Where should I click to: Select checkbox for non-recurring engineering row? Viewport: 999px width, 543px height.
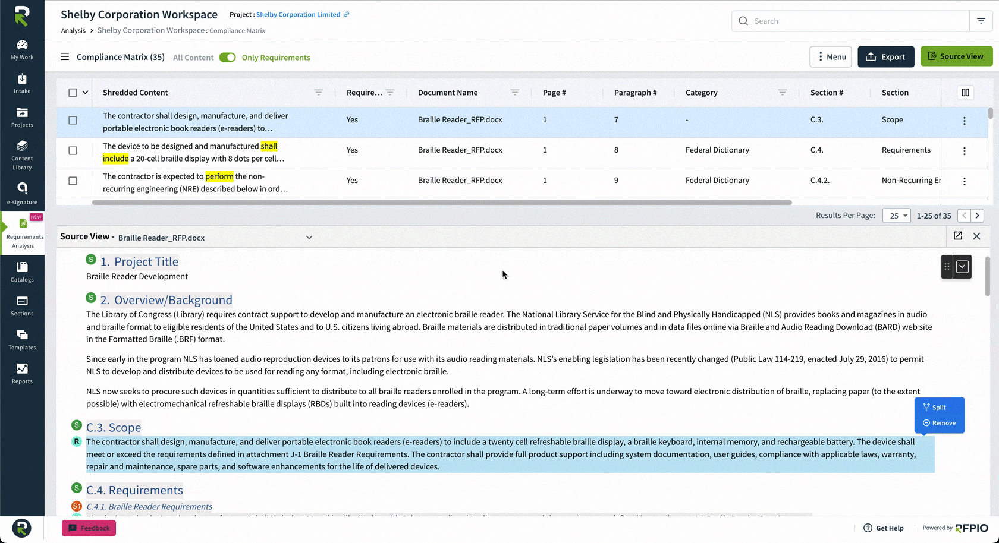[73, 181]
